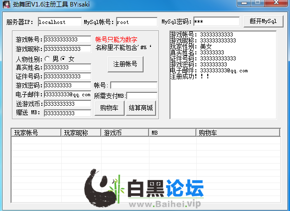
Task: Click the 电子邮件 input field
Action: 67,94
